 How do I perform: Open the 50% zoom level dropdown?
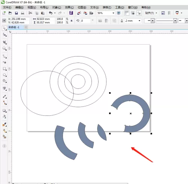click(113, 13)
